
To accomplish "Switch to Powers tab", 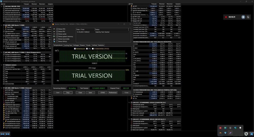I will coord(83,45).
